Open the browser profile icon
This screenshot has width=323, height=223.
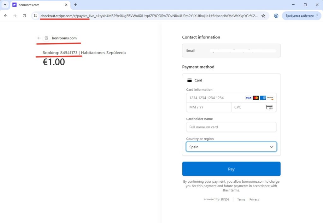click(276, 16)
